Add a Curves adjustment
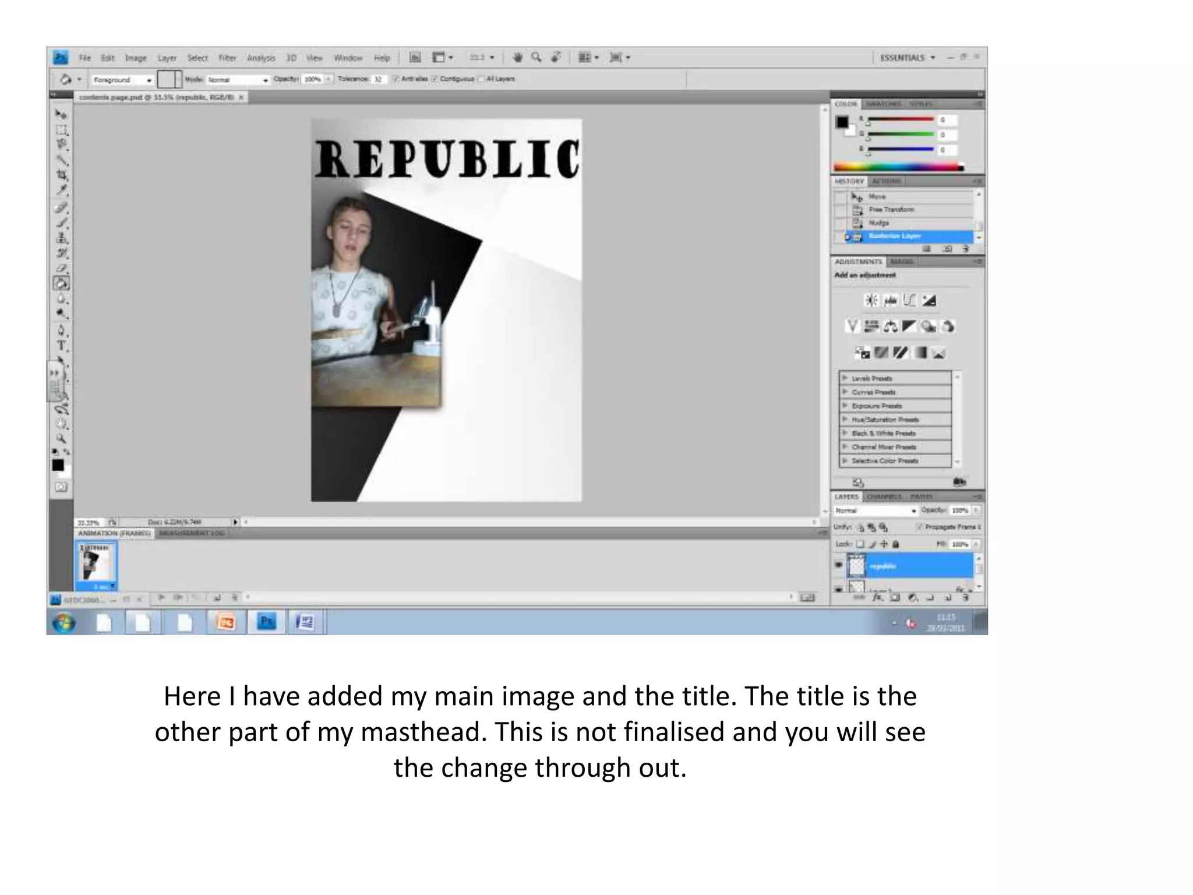This screenshot has height=895, width=1193. 910,301
